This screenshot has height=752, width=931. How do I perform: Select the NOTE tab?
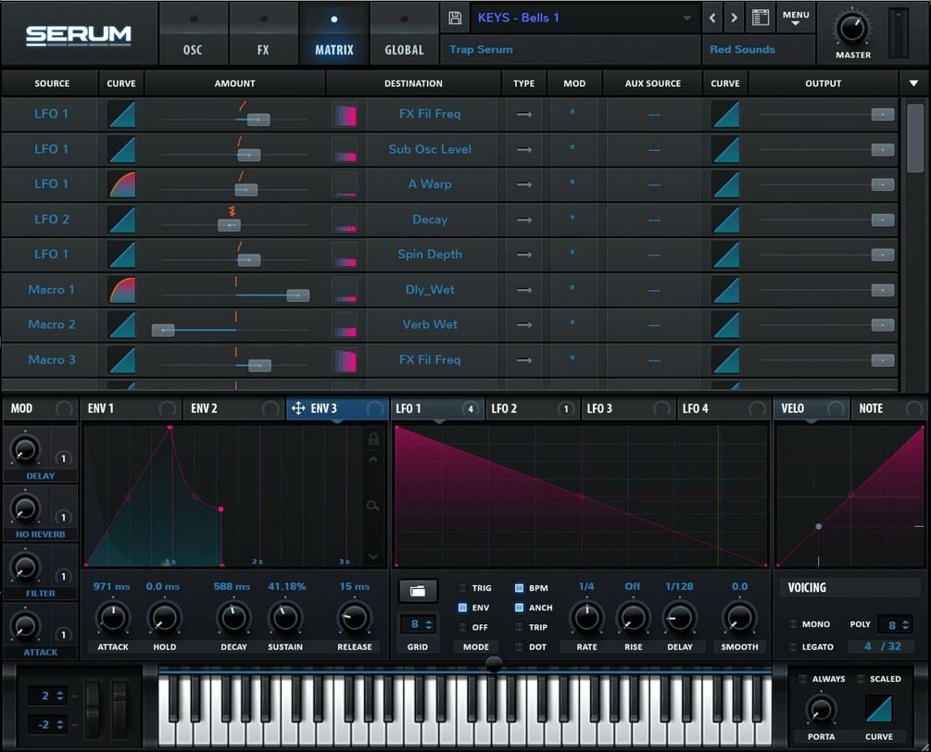pos(888,408)
